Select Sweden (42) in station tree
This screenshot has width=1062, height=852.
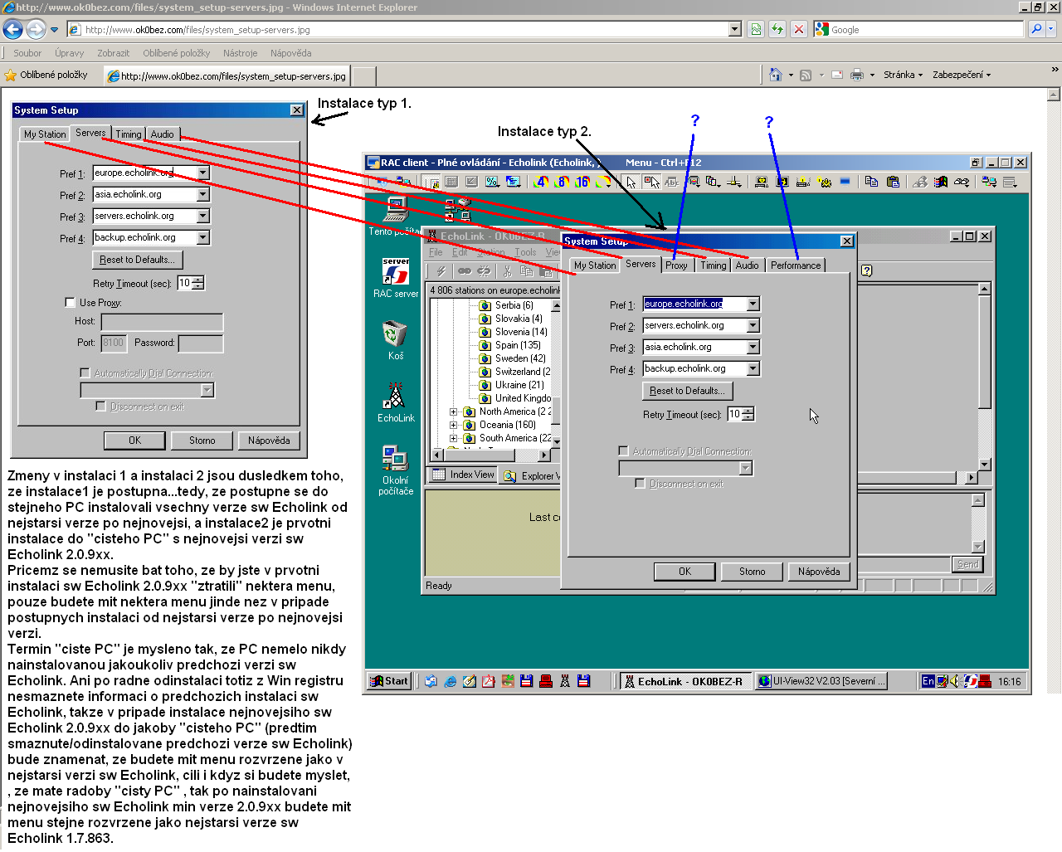pos(520,358)
